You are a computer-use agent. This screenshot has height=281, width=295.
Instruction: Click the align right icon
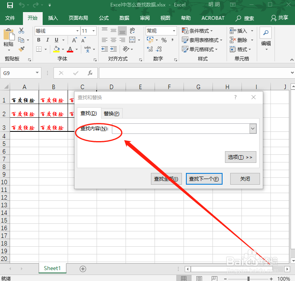click(x=122, y=40)
